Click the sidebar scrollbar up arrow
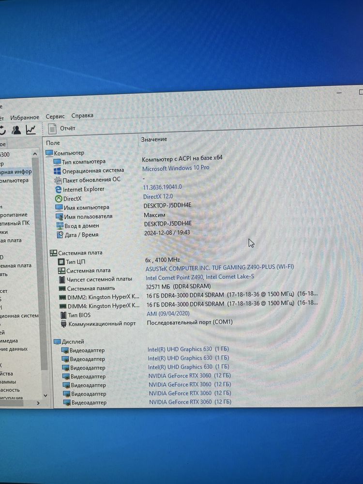Image resolution: width=363 pixels, height=484 pixels. pyautogui.click(x=35, y=154)
